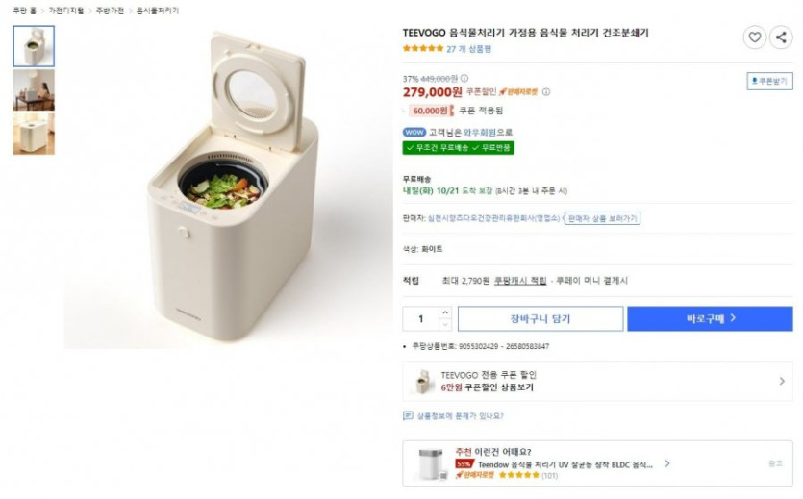The image size is (803, 499).
Task: Click the 쿠폰받기 coupon download button
Action: 769,82
